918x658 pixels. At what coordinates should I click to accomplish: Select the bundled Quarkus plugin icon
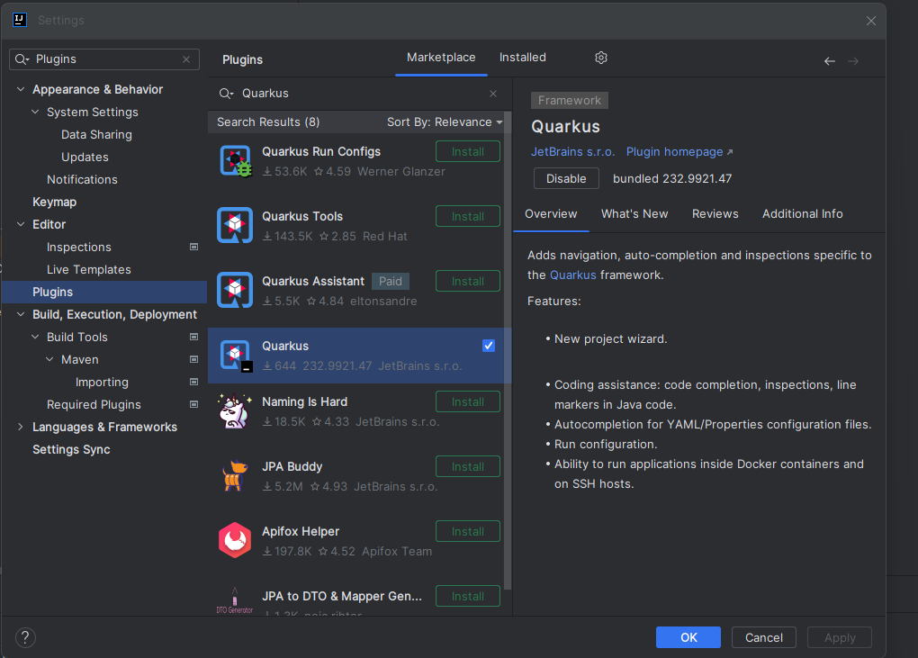point(235,356)
